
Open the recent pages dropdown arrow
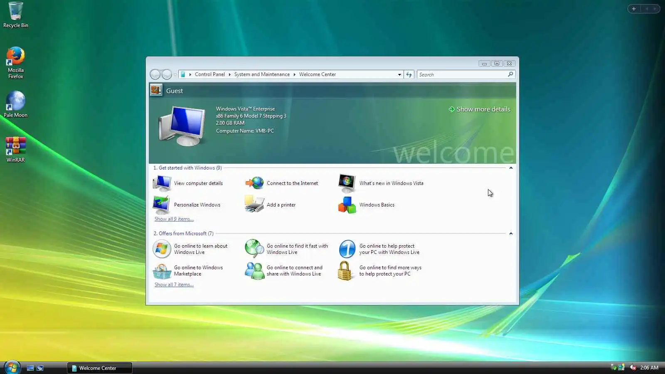(175, 74)
